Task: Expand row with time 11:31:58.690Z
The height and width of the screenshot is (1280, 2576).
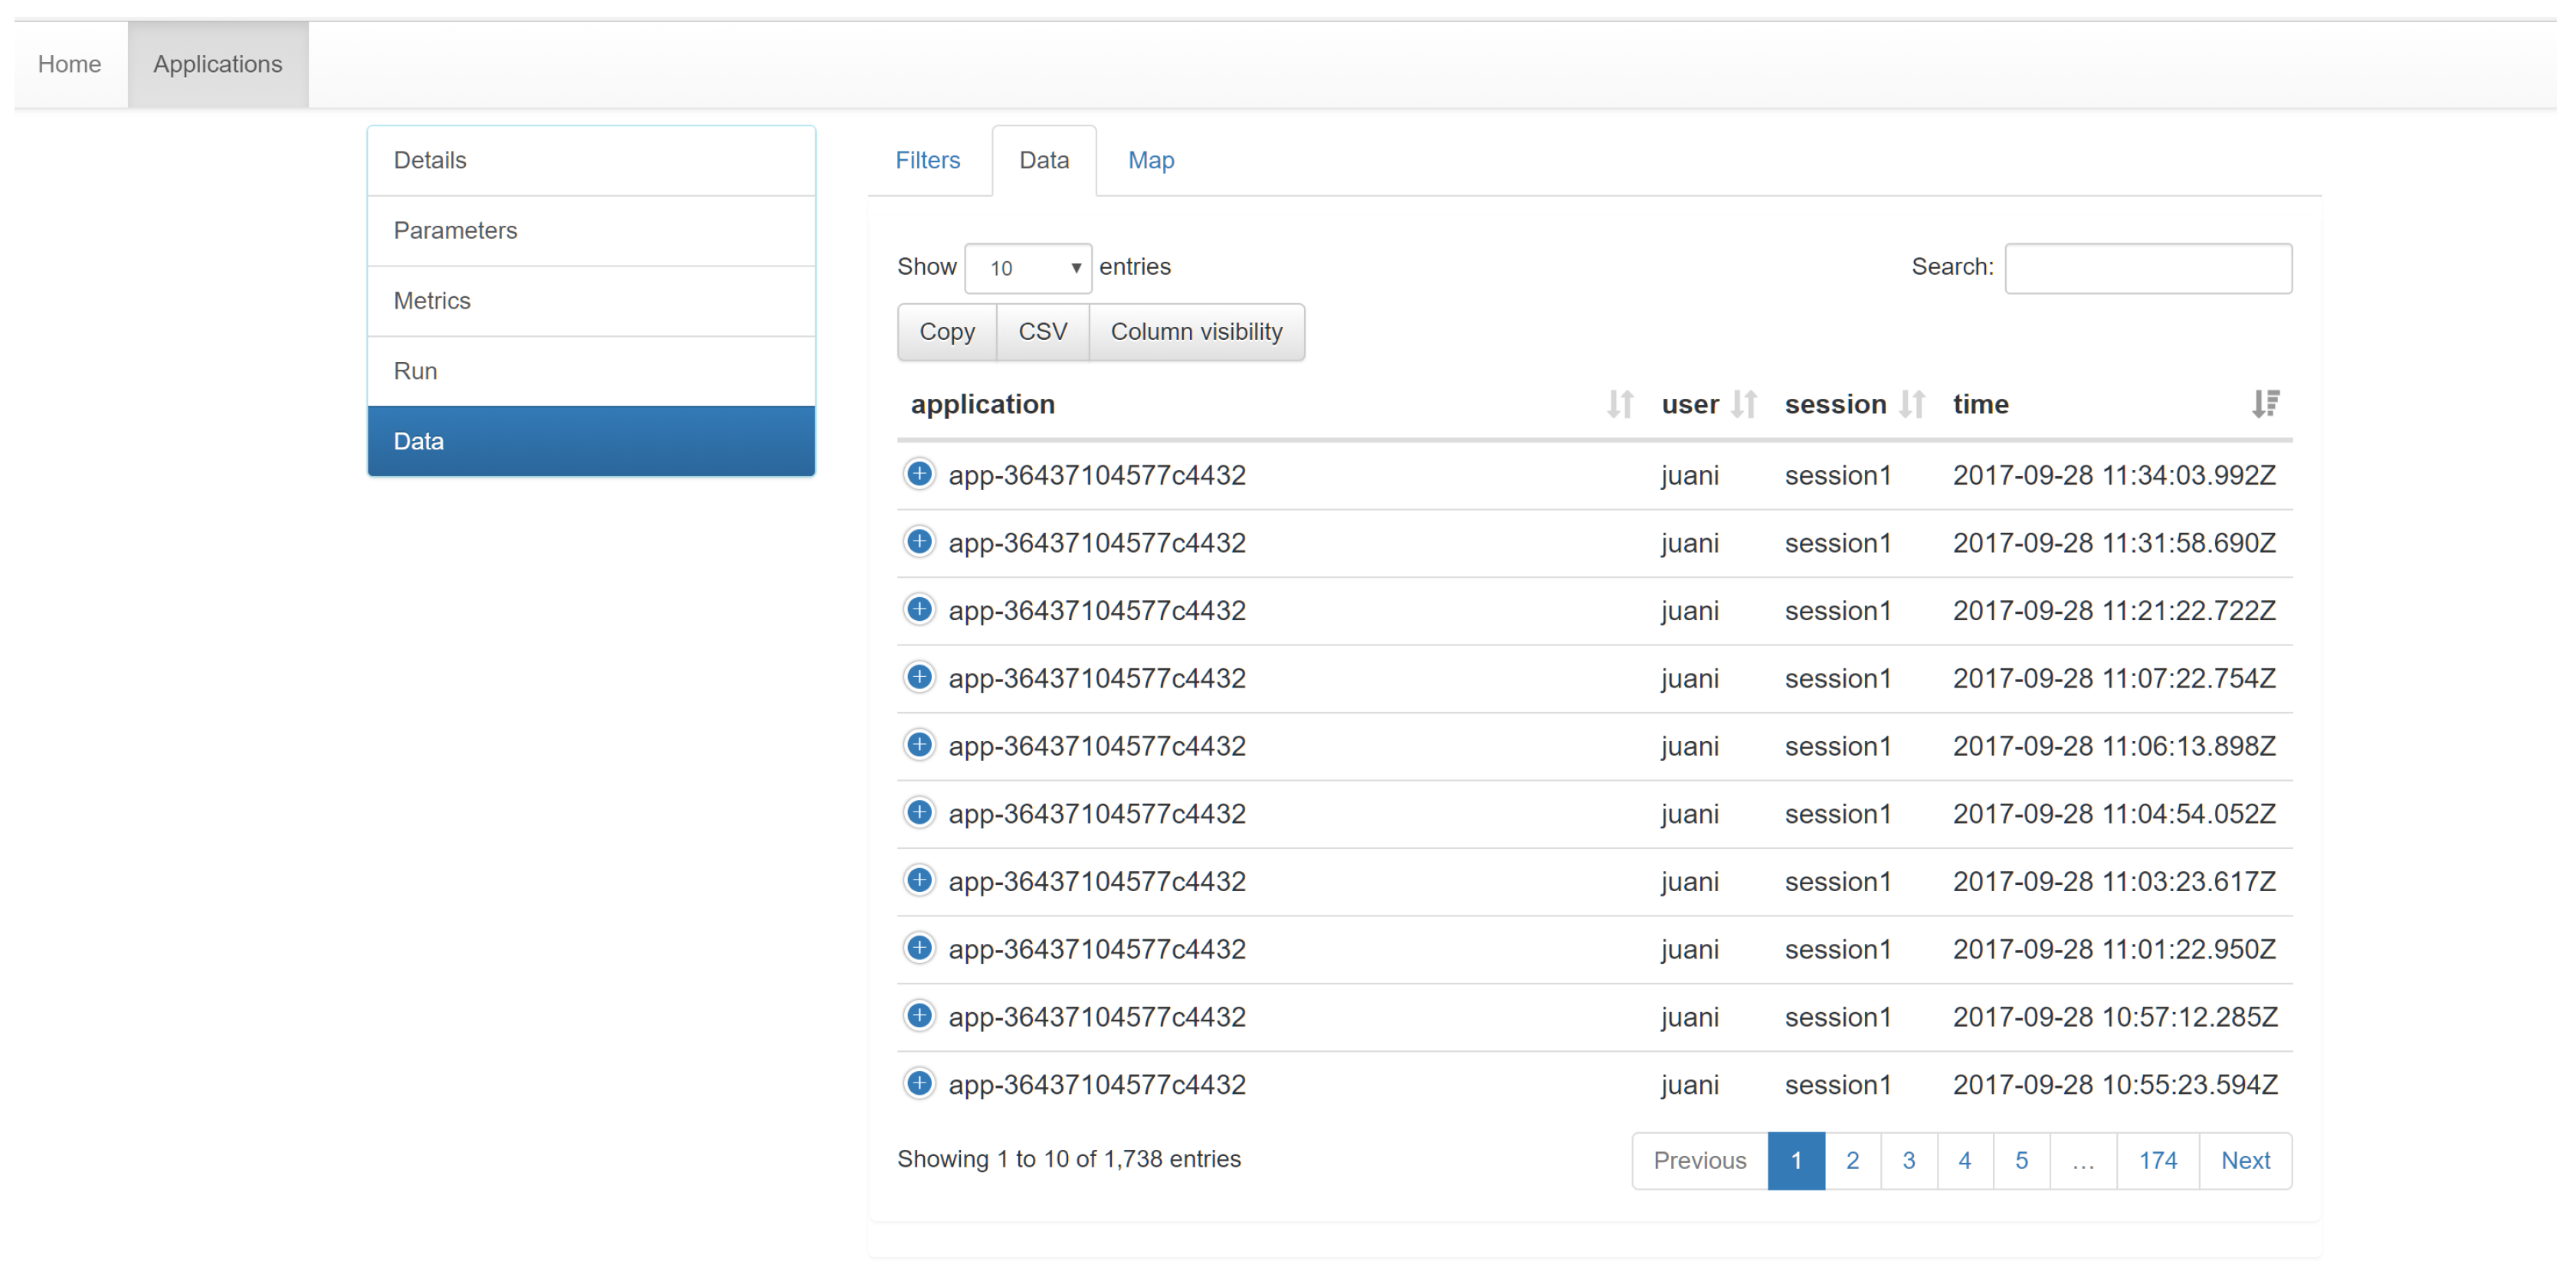Action: pos(918,541)
